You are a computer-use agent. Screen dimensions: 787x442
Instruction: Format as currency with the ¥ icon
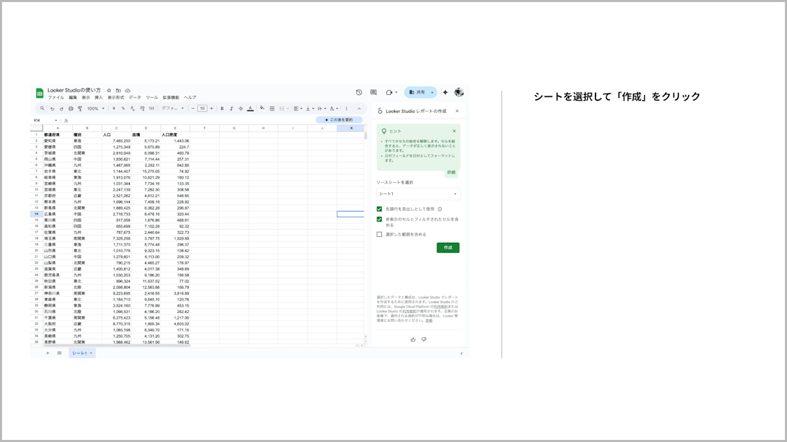click(114, 109)
